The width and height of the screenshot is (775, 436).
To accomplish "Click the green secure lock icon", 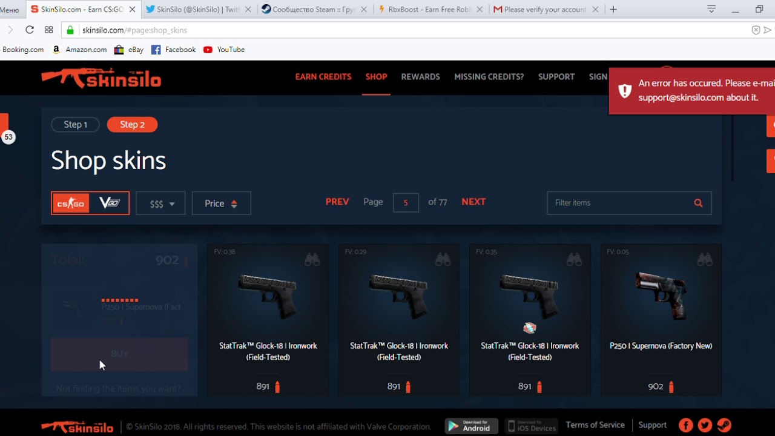I will [70, 30].
